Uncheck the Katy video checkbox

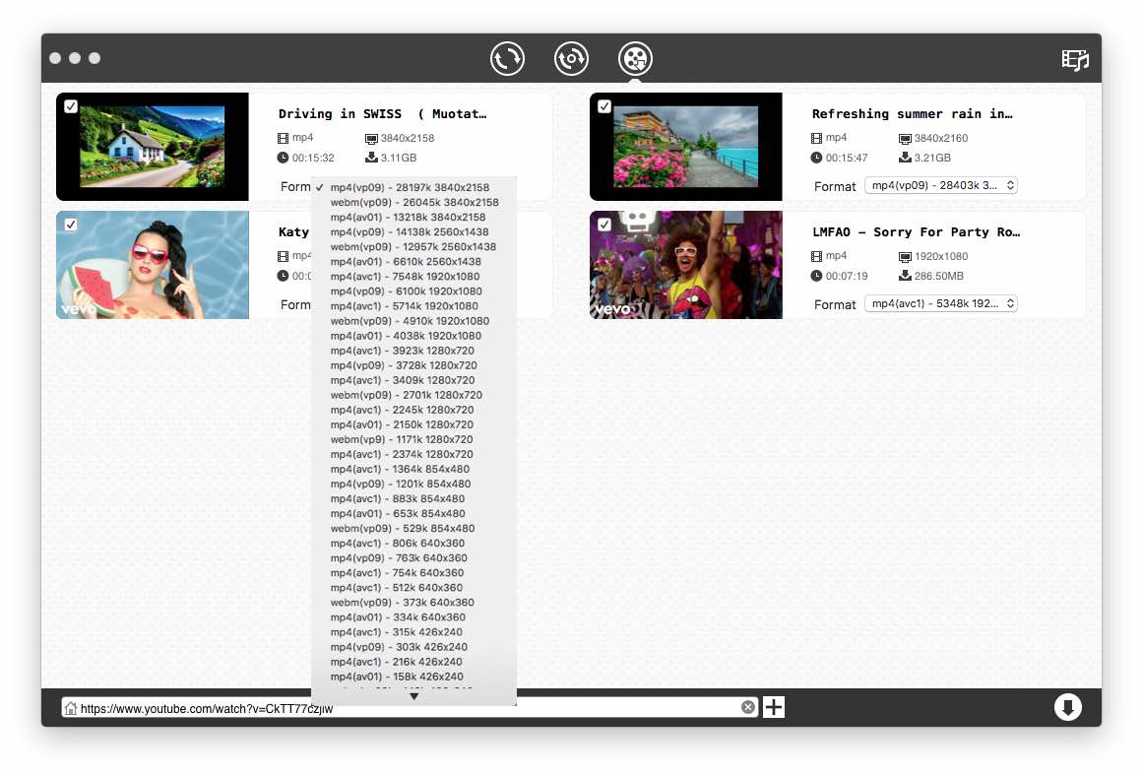coord(71,225)
